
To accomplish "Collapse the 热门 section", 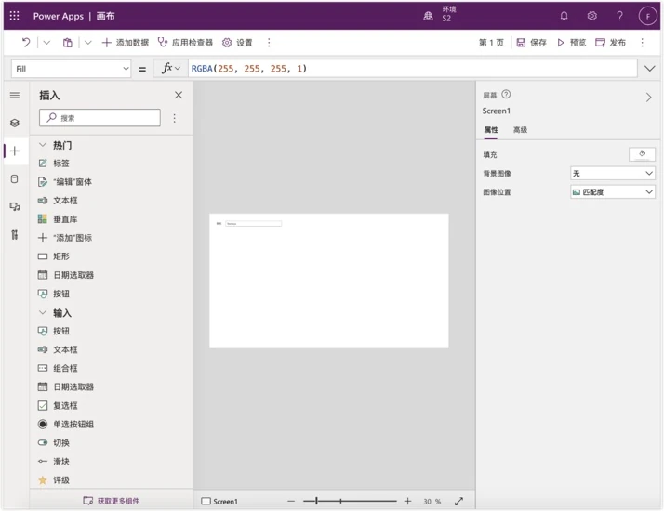I will (43, 145).
